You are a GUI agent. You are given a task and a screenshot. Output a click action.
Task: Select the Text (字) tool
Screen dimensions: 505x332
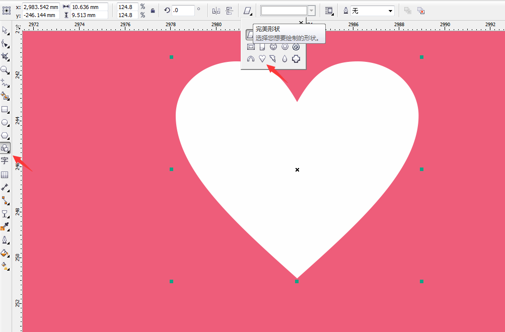(5, 161)
